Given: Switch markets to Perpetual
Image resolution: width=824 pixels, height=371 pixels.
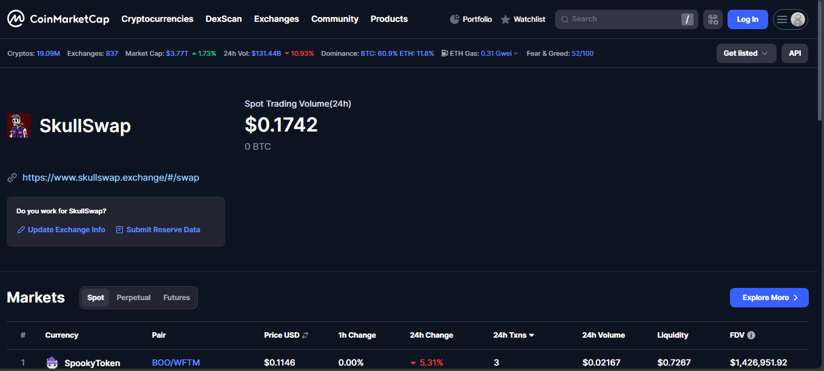Looking at the screenshot, I should coord(133,298).
